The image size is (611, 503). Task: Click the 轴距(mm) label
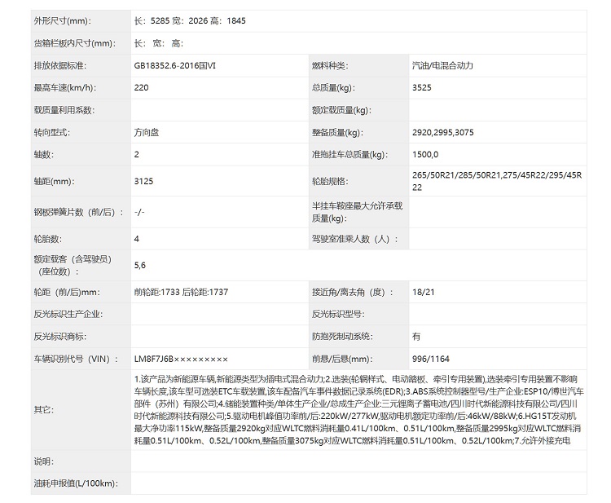coord(54,181)
